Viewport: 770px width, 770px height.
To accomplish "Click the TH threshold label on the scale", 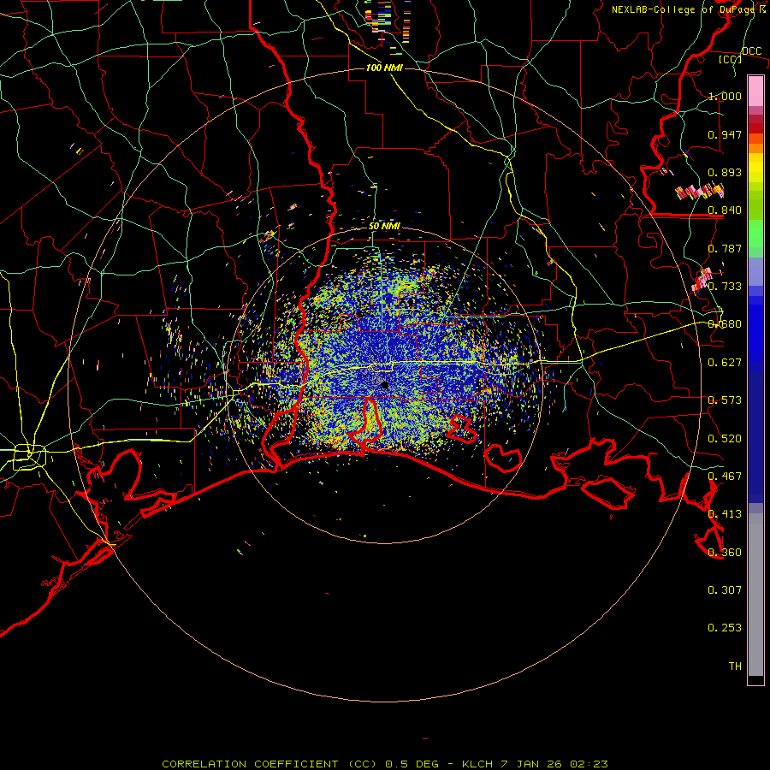I will (735, 666).
